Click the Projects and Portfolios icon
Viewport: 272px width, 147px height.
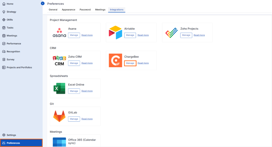pyautogui.click(x=4, y=67)
